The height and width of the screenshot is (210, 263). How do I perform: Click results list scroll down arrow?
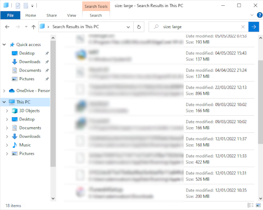(260, 199)
